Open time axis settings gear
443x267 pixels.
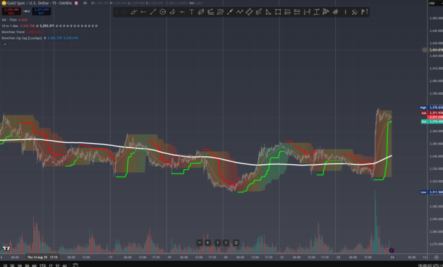(x=436, y=257)
